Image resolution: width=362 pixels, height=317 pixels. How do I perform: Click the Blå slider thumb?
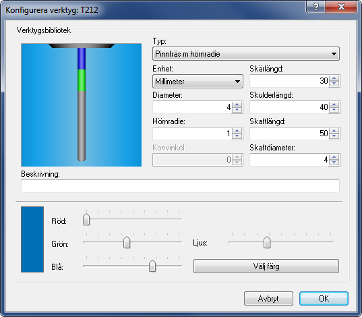(x=152, y=266)
